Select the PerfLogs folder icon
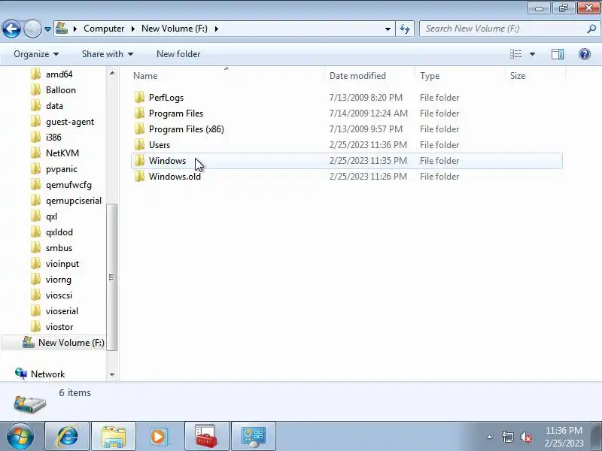 tap(139, 98)
